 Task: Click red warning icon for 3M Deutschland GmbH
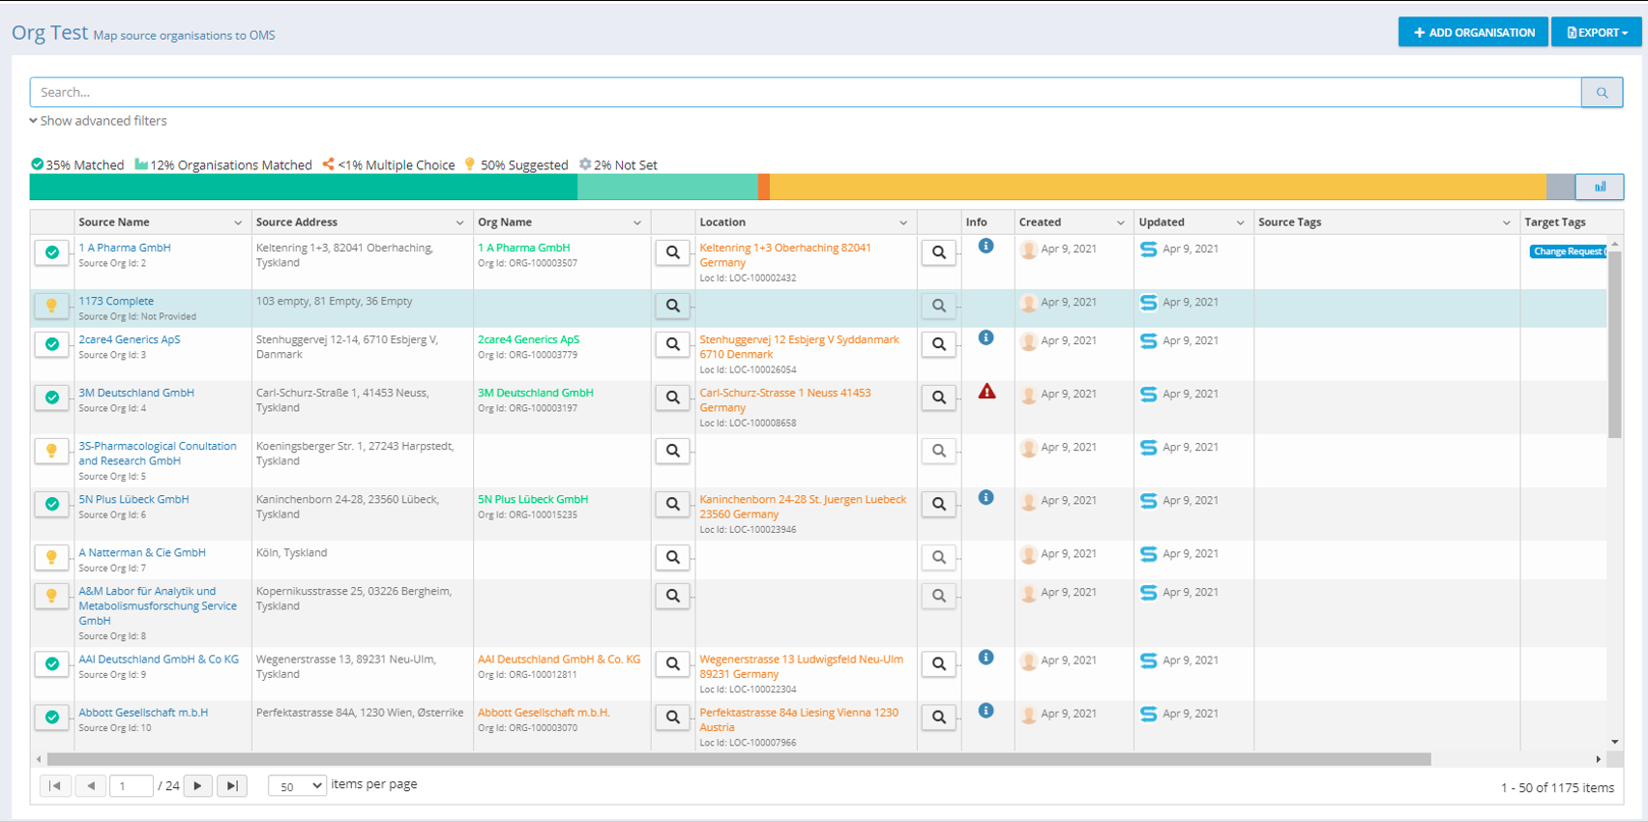coord(986,392)
